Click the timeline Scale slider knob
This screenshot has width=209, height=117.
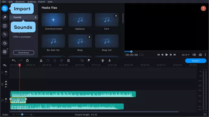pos(22,114)
